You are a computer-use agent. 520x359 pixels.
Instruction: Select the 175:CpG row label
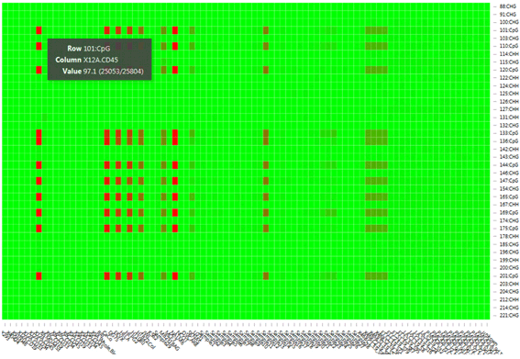point(509,229)
